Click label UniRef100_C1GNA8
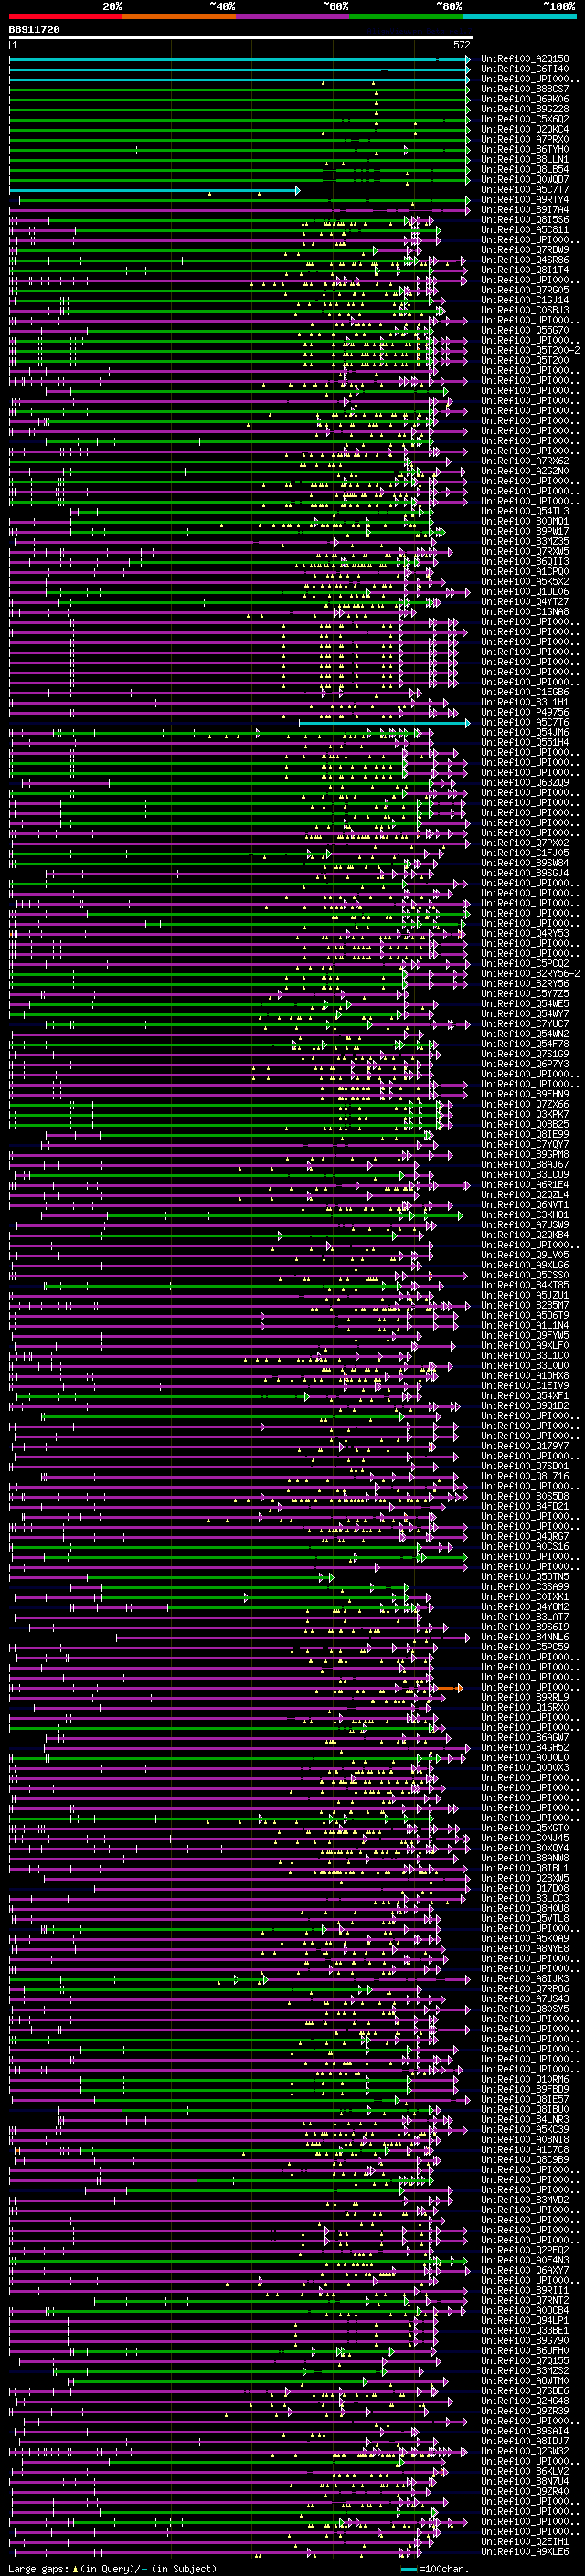The image size is (585, 2576). coord(525,612)
